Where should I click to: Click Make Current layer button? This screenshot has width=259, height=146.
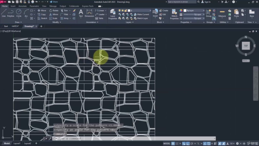[x=141, y=15]
